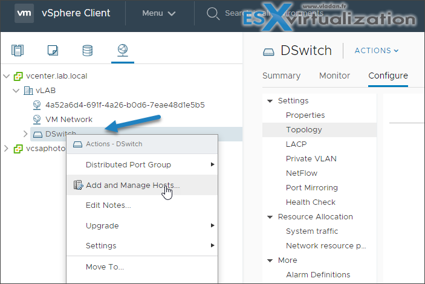Click the VM Network icon

37,120
